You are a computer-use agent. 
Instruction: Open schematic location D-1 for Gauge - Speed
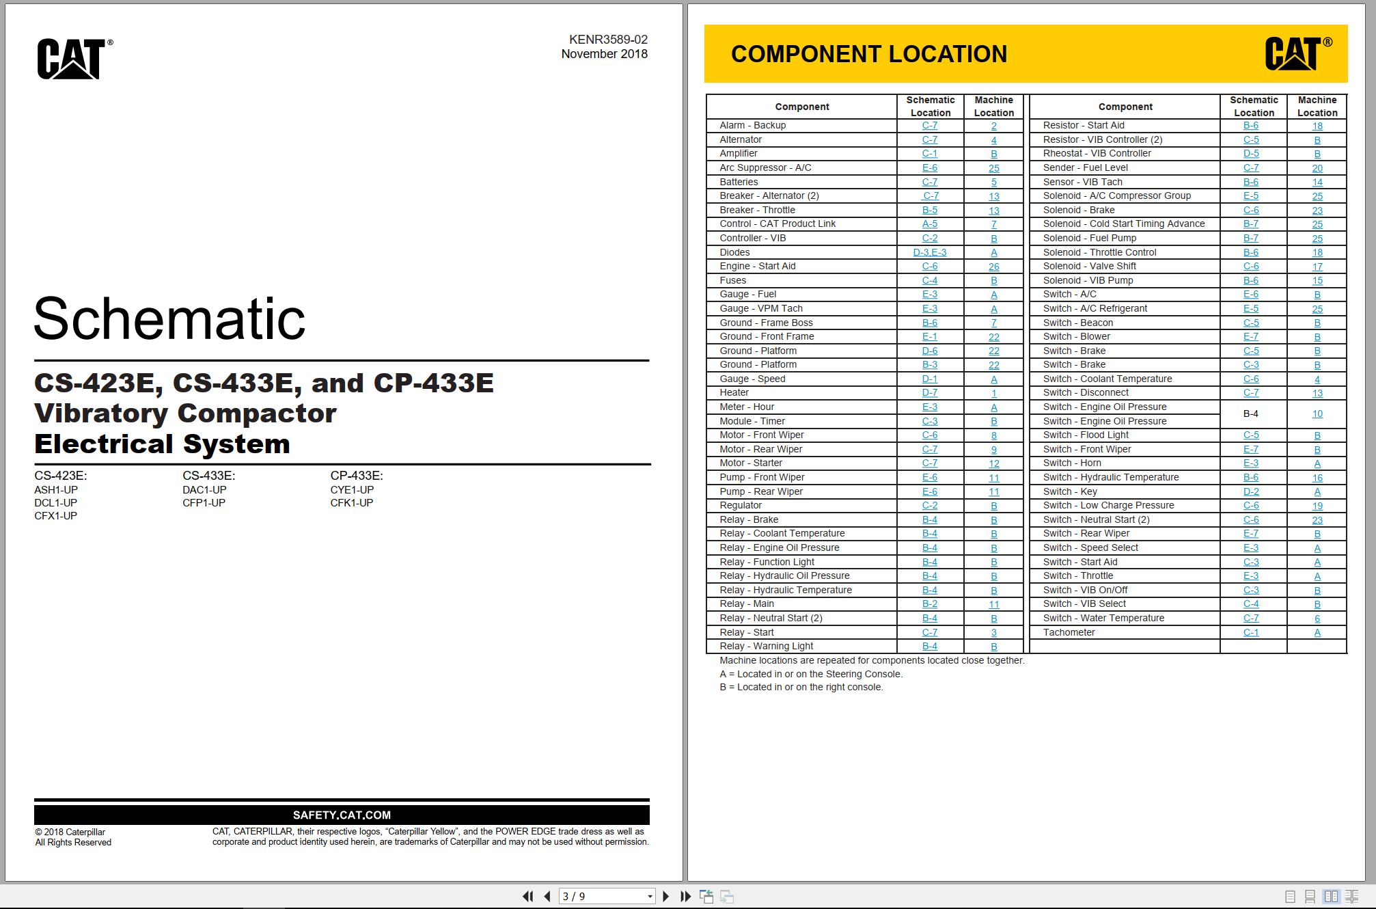(929, 379)
